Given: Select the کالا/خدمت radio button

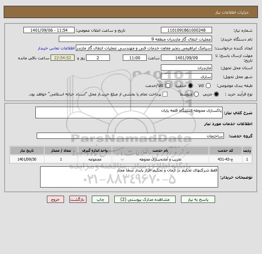Looking at the screenshot, I should point(168,86).
